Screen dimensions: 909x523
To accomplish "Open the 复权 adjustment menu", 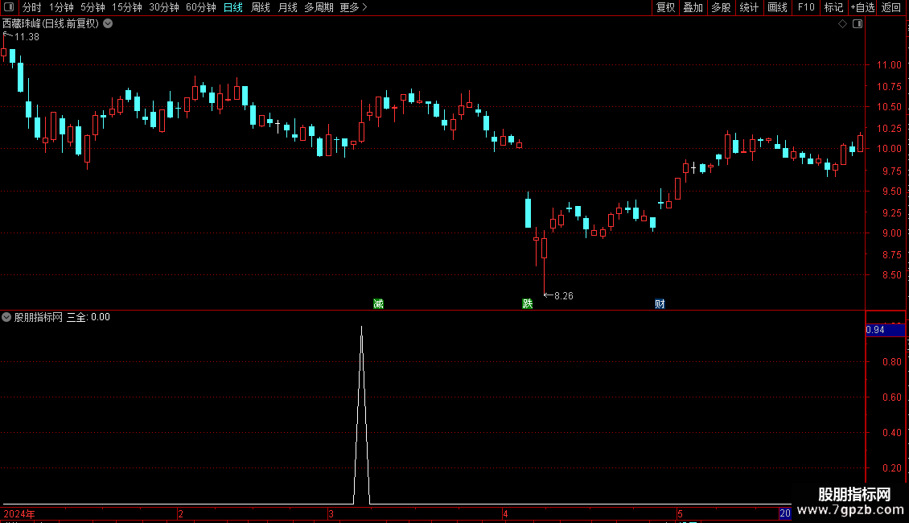I will (665, 7).
